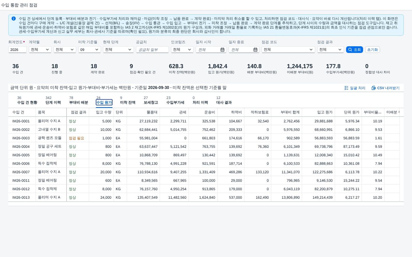Download CSV via CSV 내려받기

[385, 88]
